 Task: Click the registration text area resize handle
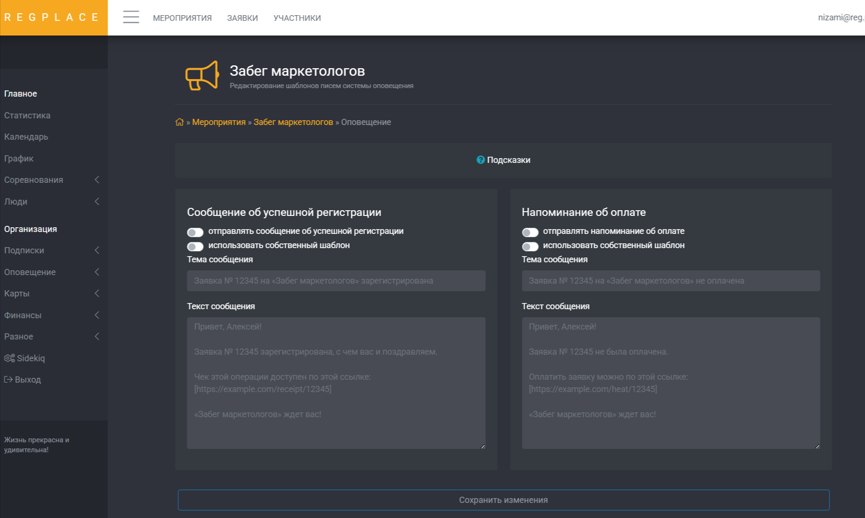point(483,446)
